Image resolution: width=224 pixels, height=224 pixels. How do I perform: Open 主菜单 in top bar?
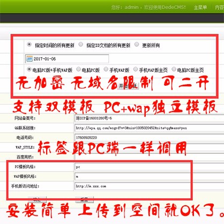[x=200, y=8]
